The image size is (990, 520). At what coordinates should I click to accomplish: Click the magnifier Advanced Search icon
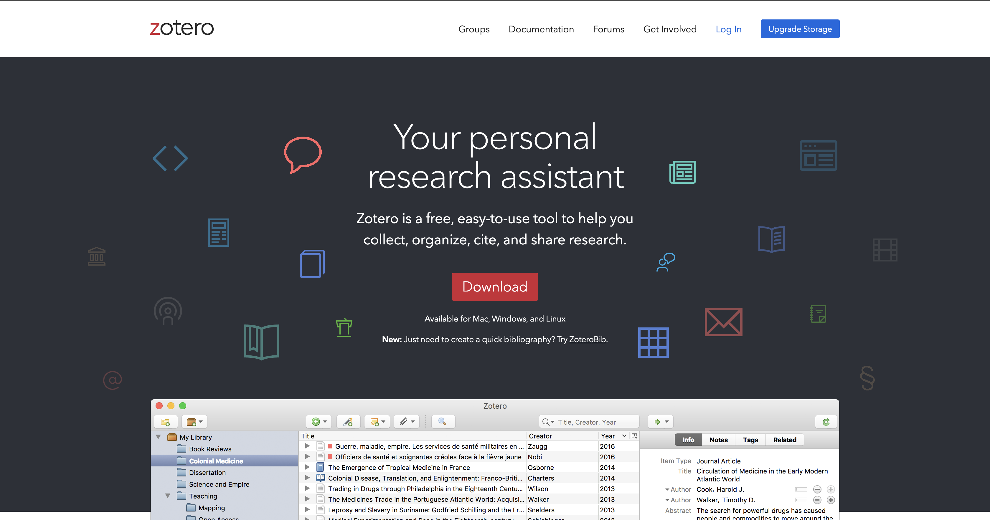(442, 422)
